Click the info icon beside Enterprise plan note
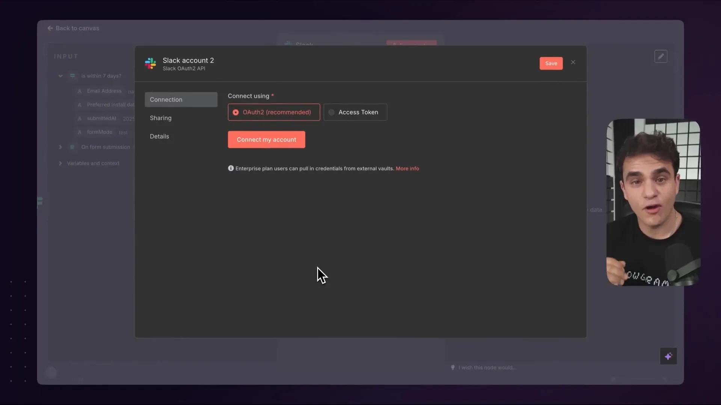The width and height of the screenshot is (721, 405). (x=231, y=168)
